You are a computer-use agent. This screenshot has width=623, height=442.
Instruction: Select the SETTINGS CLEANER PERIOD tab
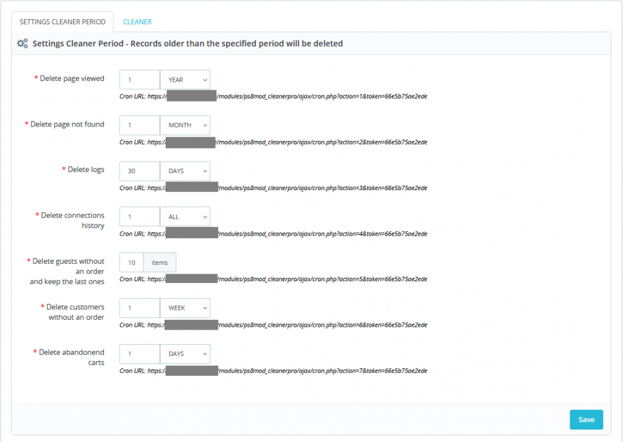coord(62,21)
